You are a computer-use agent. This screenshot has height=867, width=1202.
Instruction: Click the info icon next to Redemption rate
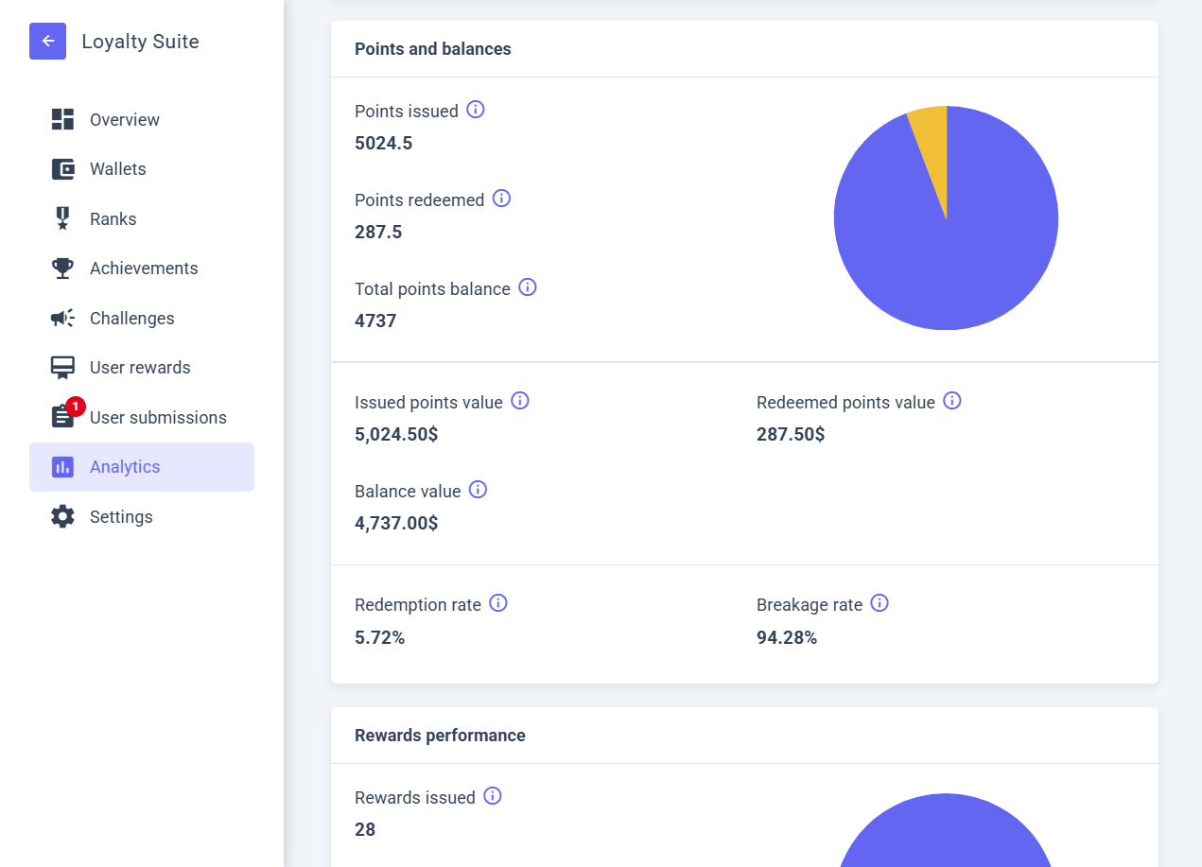[498, 603]
